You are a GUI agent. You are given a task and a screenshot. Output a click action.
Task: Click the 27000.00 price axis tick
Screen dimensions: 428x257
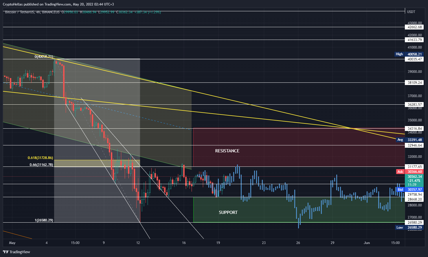pos(415,217)
